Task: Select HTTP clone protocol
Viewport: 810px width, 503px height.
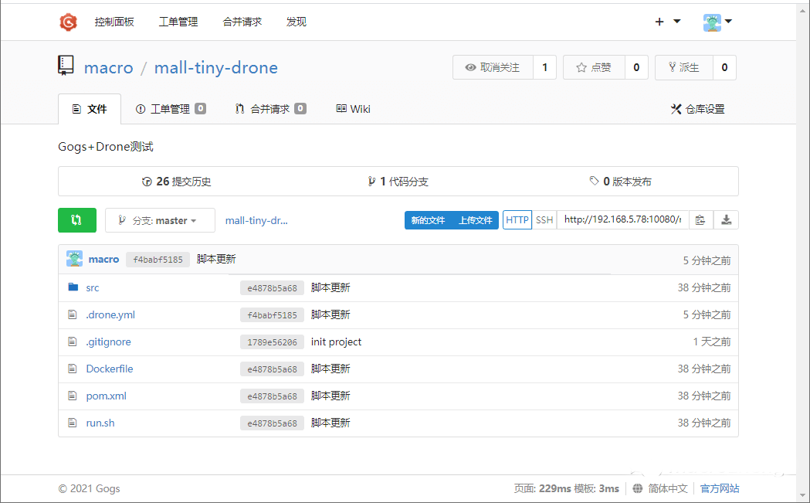Action: [517, 219]
